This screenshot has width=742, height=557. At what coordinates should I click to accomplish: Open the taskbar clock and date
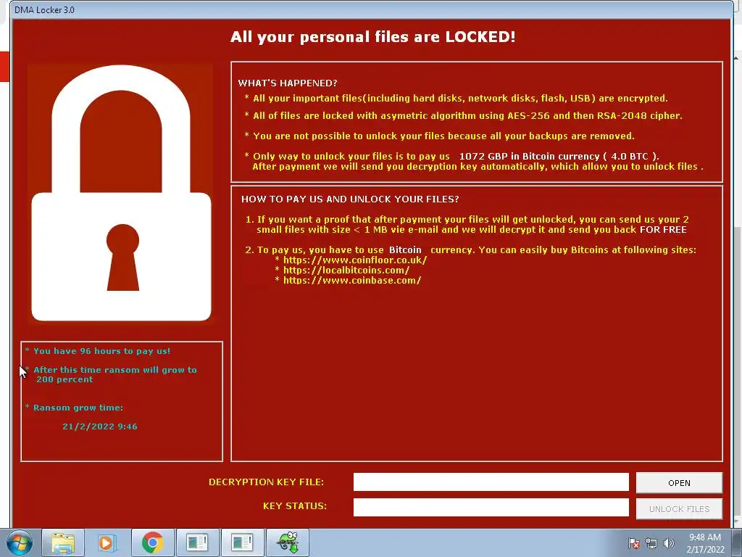point(705,543)
